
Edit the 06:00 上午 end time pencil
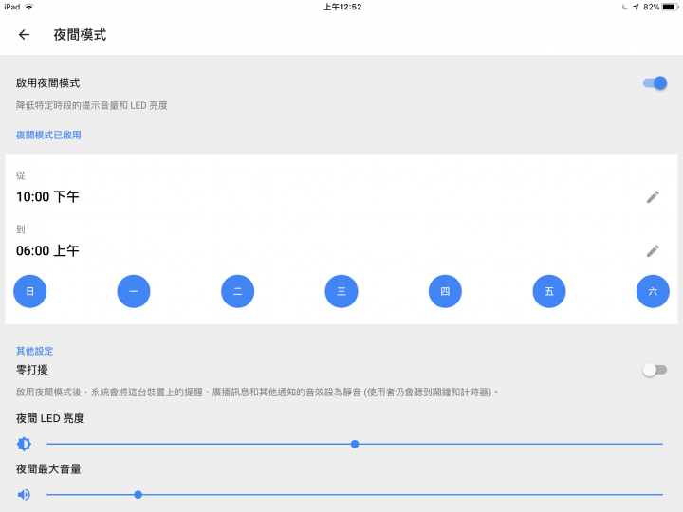653,250
